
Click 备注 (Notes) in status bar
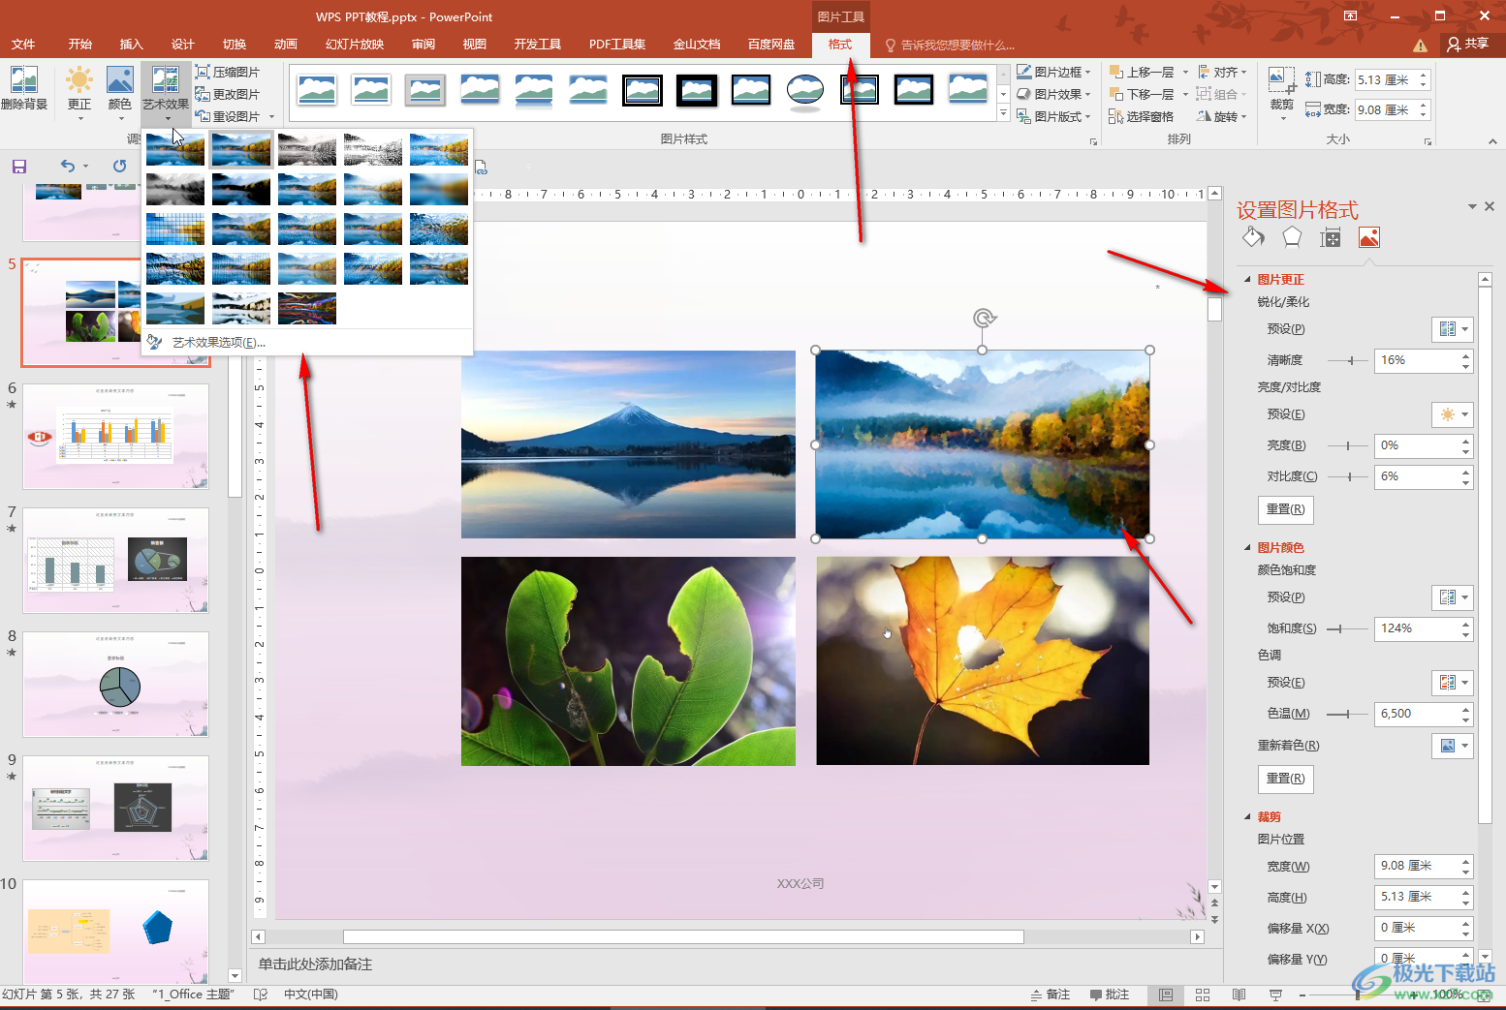1051,995
